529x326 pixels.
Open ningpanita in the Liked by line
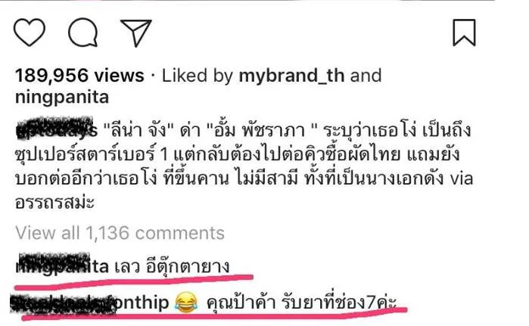pyautogui.click(x=62, y=98)
